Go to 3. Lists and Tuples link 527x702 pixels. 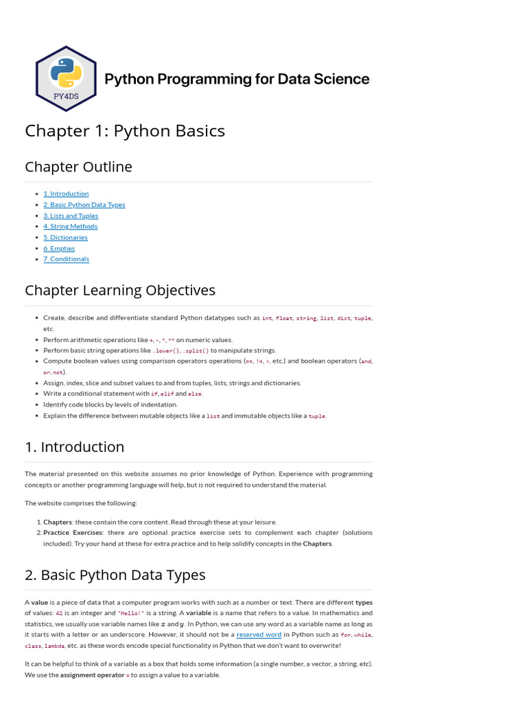click(71, 216)
